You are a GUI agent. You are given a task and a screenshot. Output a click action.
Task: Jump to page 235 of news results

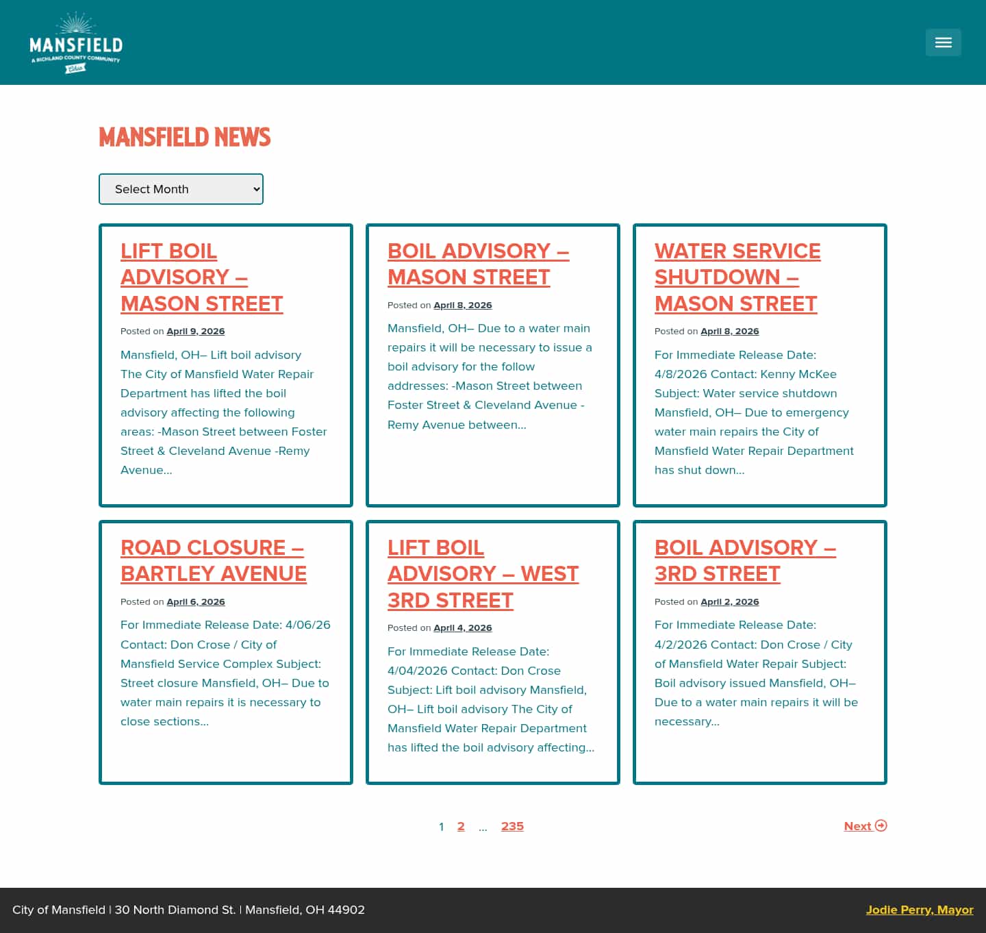(512, 826)
